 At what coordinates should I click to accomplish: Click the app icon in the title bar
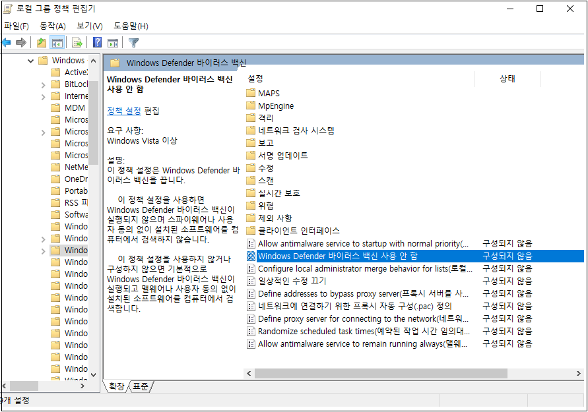7,8
